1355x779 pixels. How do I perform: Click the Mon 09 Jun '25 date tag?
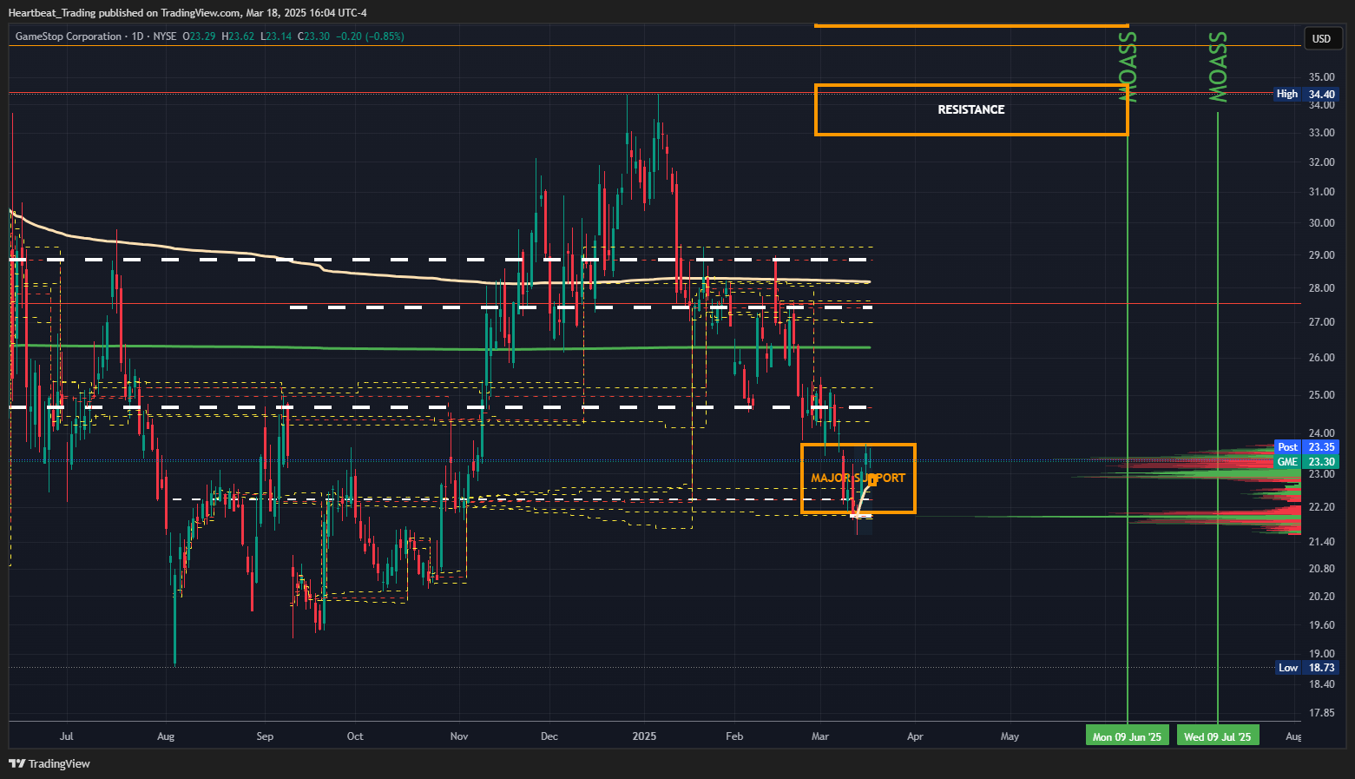click(x=1127, y=736)
